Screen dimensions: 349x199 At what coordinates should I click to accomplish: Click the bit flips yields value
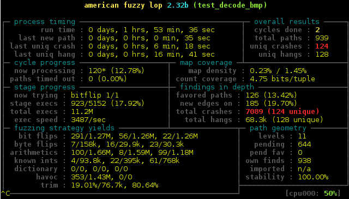tap(134, 136)
